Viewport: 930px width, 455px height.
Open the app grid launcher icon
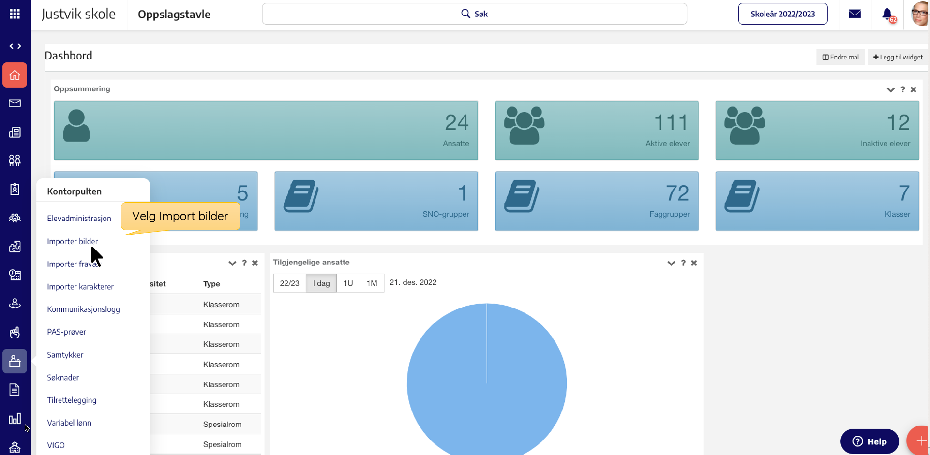[15, 14]
